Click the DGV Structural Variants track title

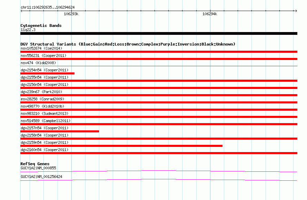click(x=128, y=44)
